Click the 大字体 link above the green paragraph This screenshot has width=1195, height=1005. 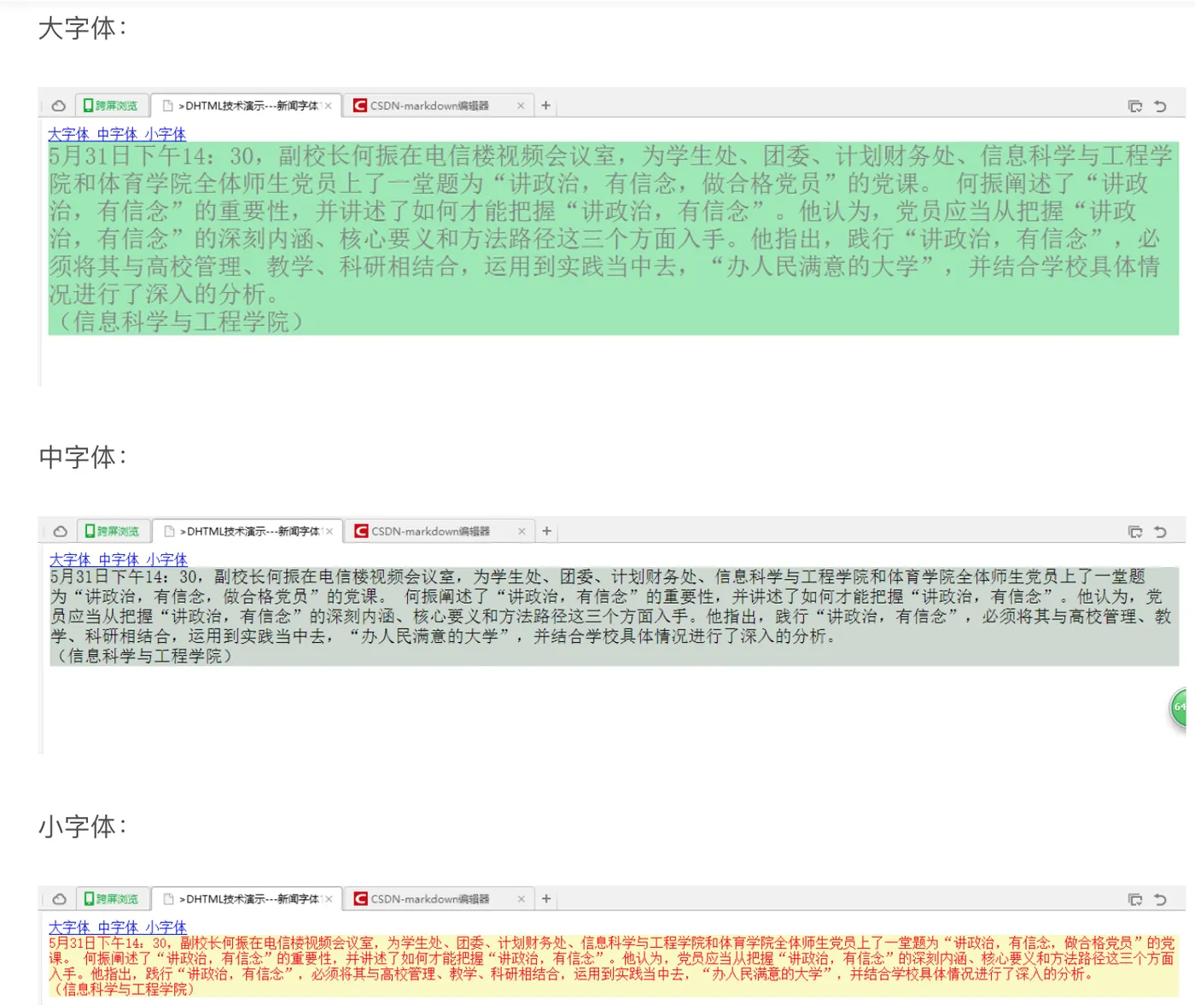(68, 134)
